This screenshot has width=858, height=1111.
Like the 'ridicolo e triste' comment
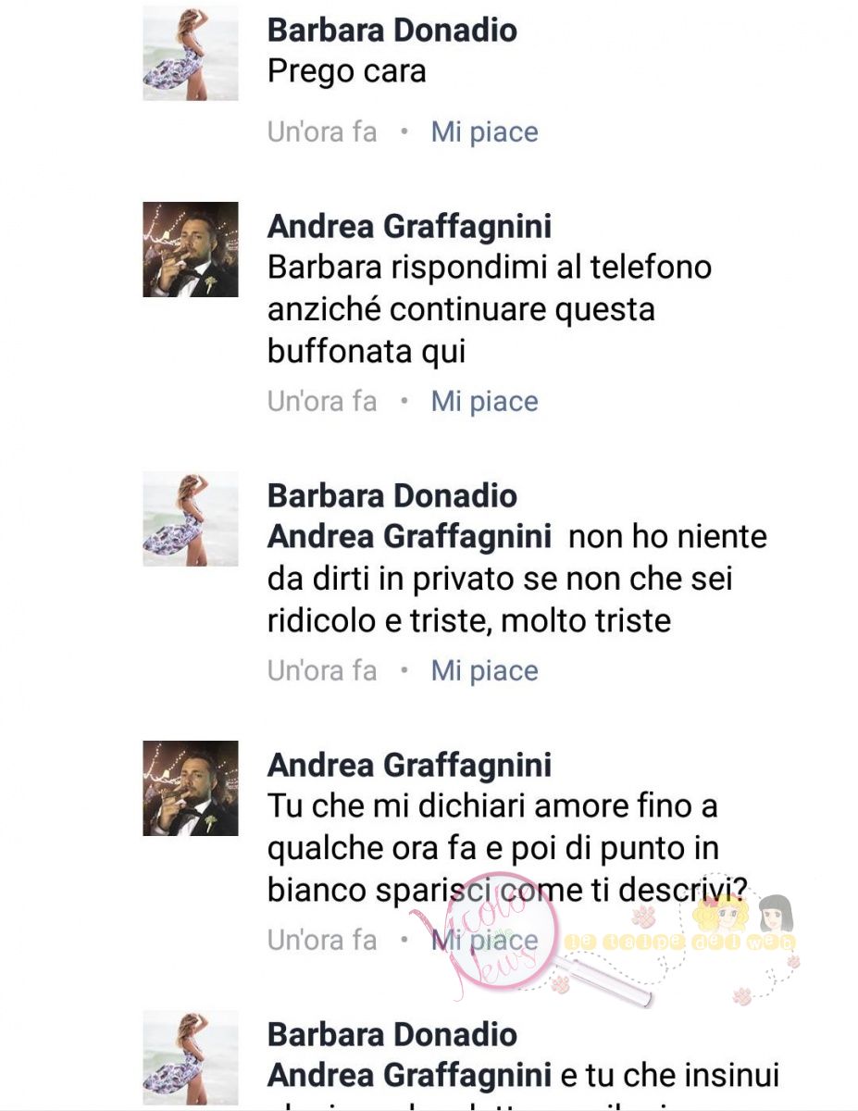[484, 671]
